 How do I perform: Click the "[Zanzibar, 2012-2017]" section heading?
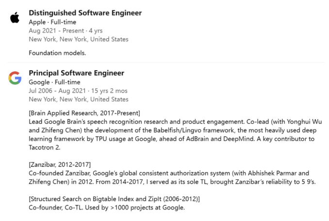click(x=60, y=165)
